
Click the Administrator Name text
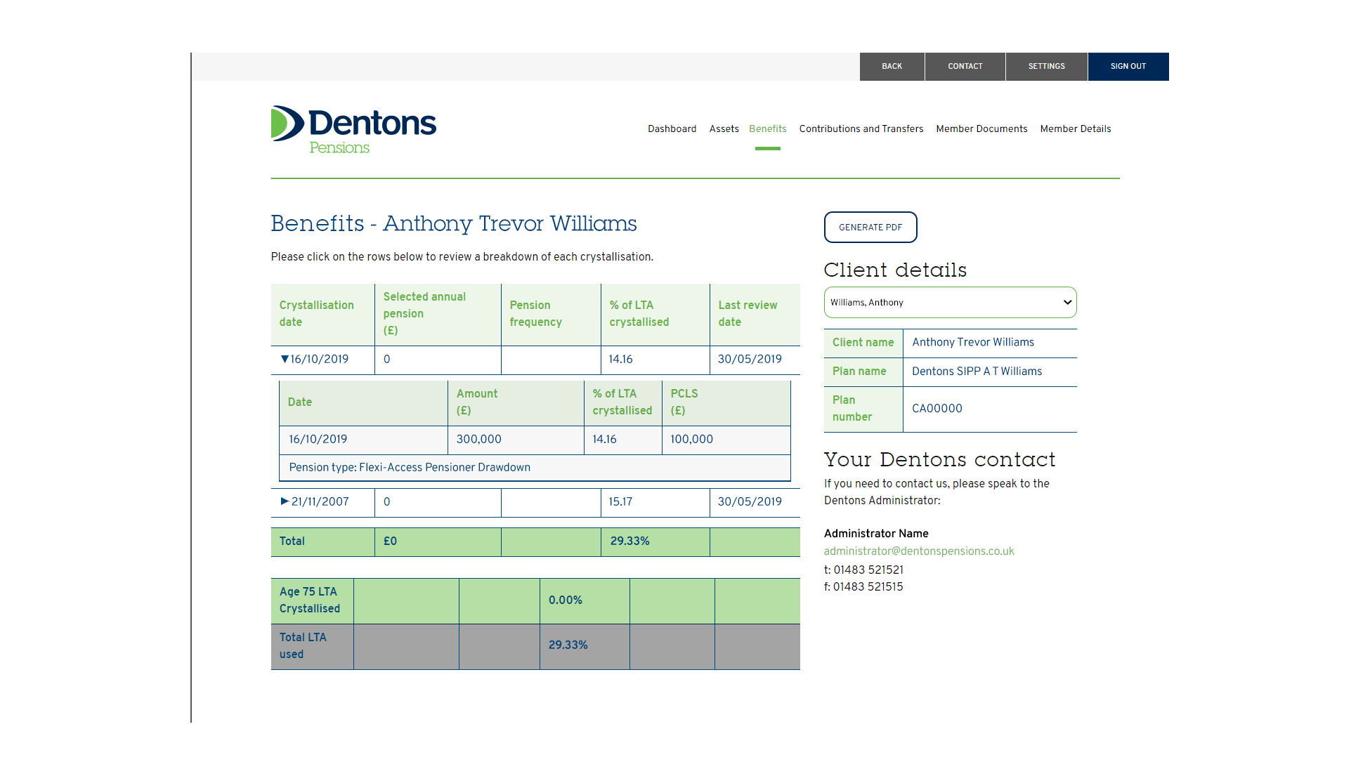pyautogui.click(x=876, y=534)
